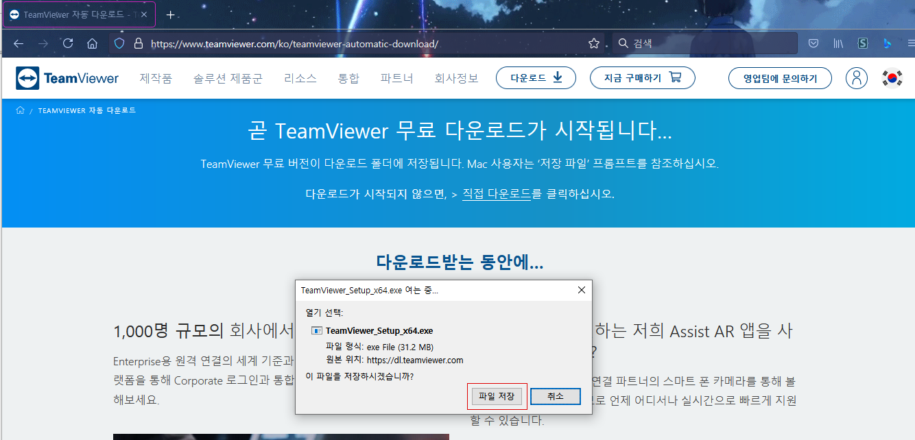Open the Firefox library icon
The width and height of the screenshot is (915, 440).
pyautogui.click(x=838, y=43)
